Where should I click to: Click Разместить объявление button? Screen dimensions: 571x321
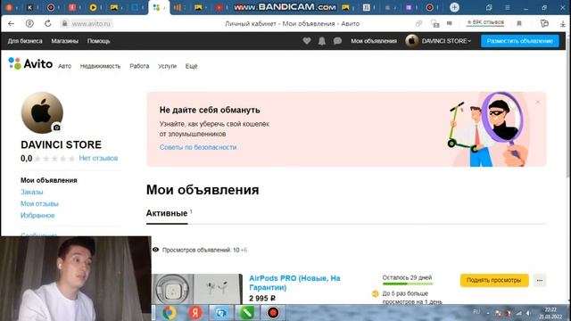519,41
